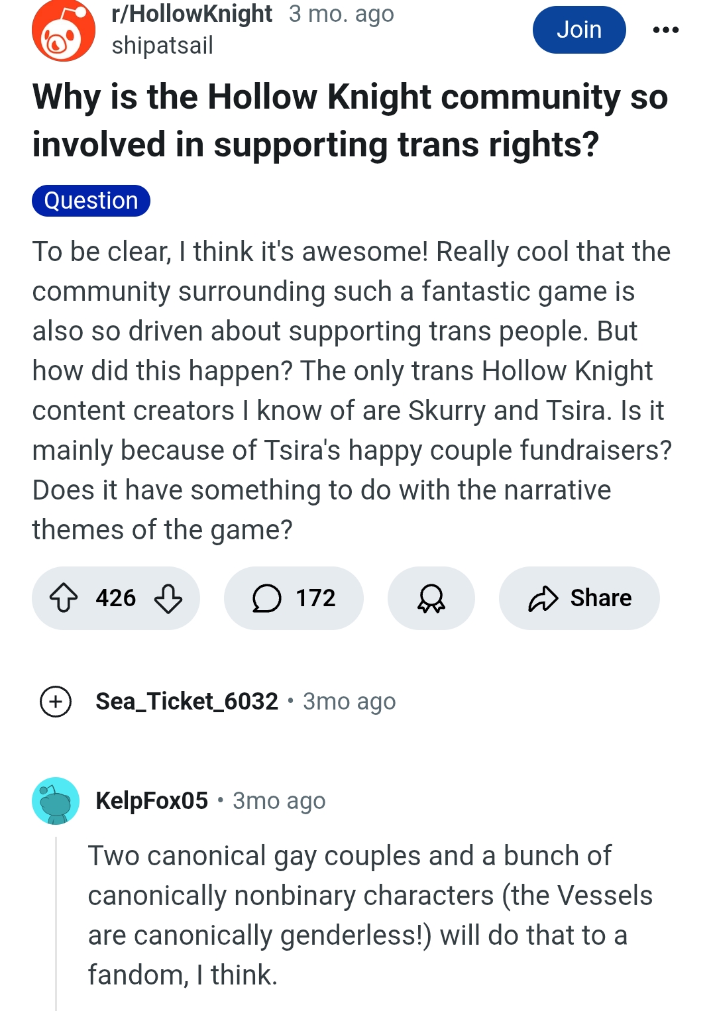
Task: Expand the collapsed Sea_Ticket_6032 comment
Action: pyautogui.click(x=56, y=701)
